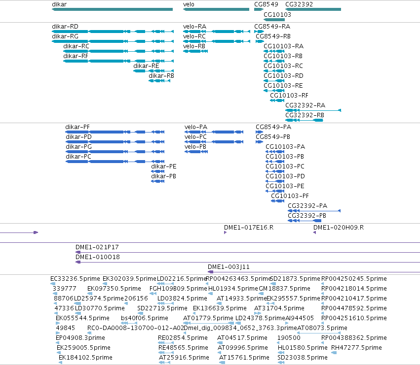Select the CG10103-RE transcript

pos(274,91)
